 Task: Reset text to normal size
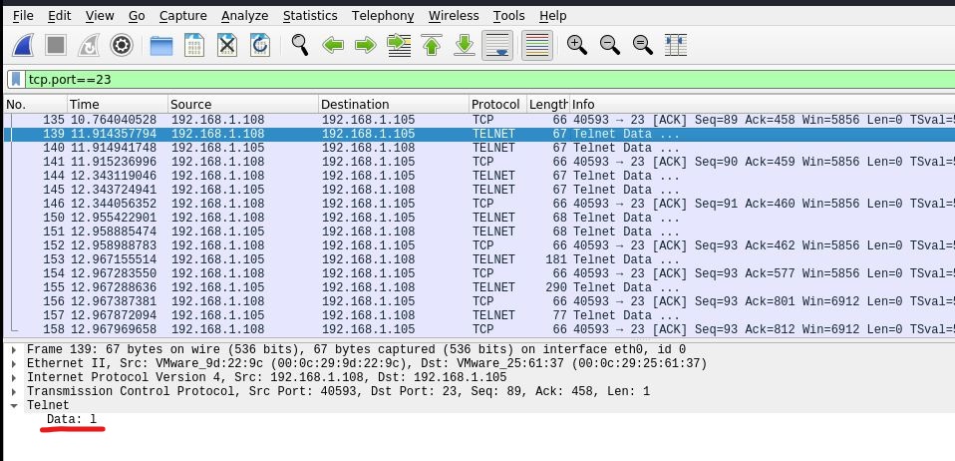[x=643, y=45]
